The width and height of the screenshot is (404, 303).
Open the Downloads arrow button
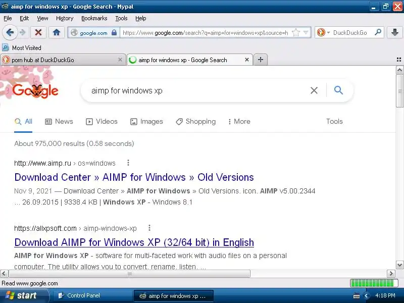[394, 32]
